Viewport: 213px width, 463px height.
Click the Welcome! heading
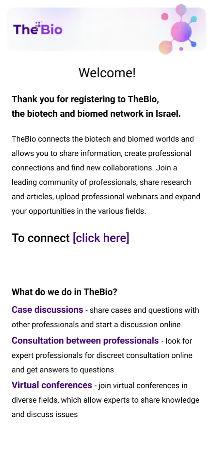pyautogui.click(x=107, y=73)
